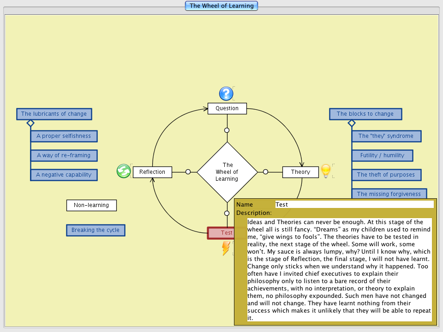Select the Reflection node
Screen dimensions: 443x332
[152, 172]
